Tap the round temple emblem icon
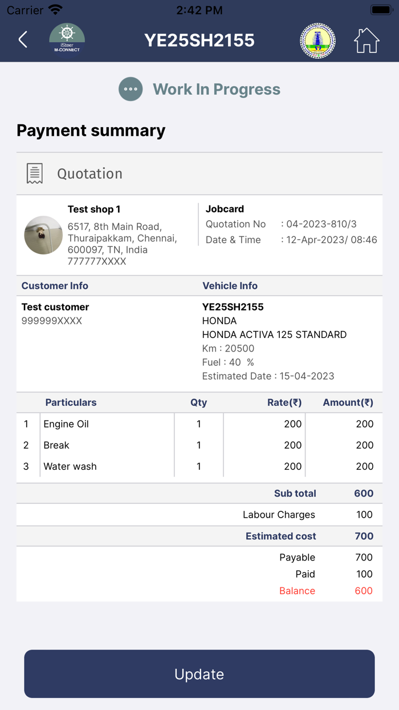Image resolution: width=399 pixels, height=710 pixels. click(x=317, y=41)
